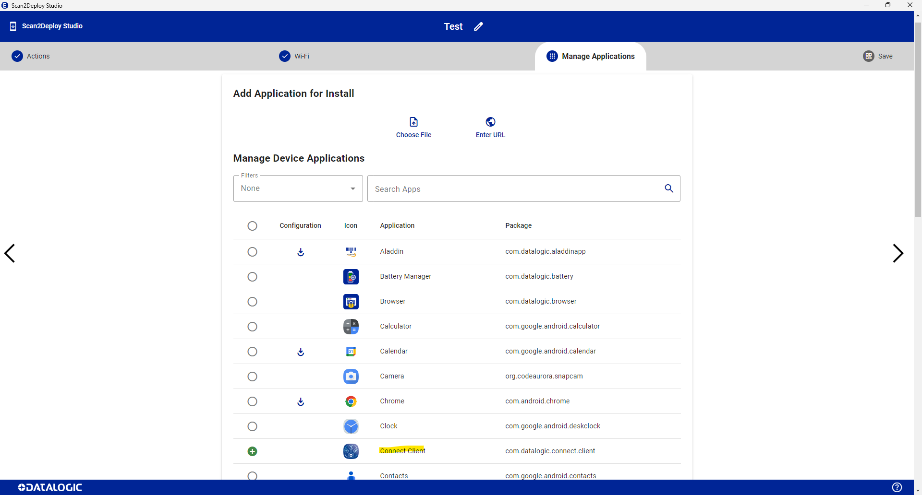Image resolution: width=922 pixels, height=495 pixels.
Task: Select the Clock row circle
Action: [x=252, y=426]
